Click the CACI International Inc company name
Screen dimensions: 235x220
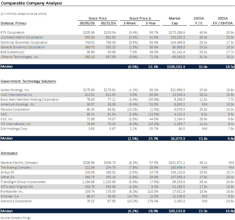(16, 95)
